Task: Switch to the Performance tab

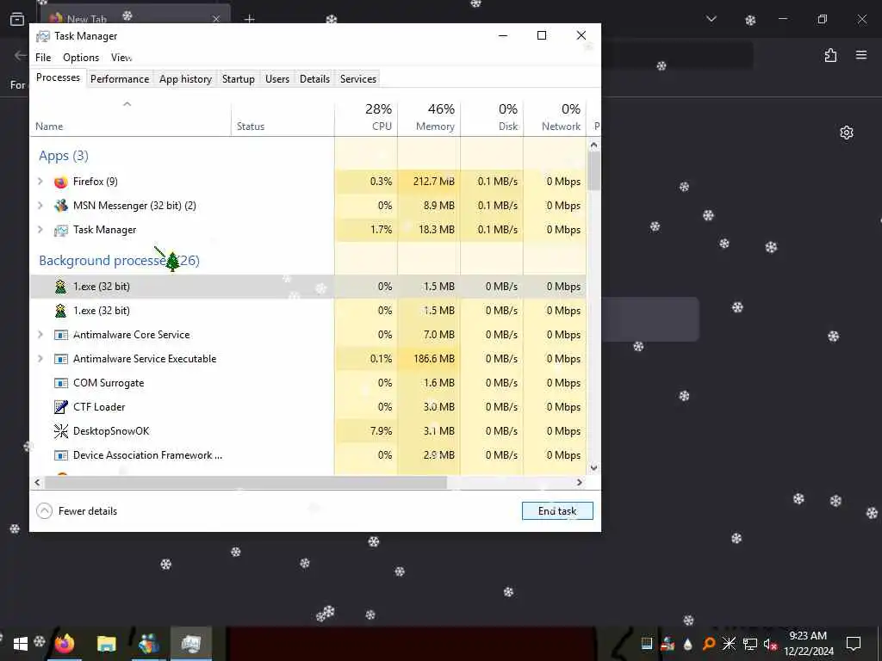Action: (x=120, y=79)
